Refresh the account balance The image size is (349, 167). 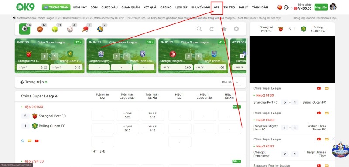click(291, 8)
